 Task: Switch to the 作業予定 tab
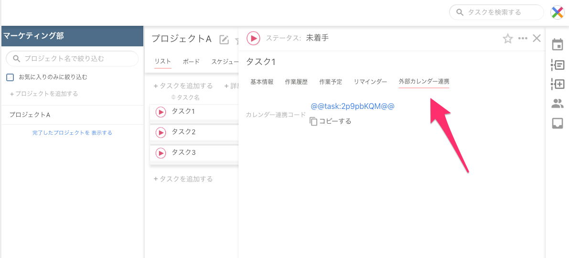tap(331, 82)
